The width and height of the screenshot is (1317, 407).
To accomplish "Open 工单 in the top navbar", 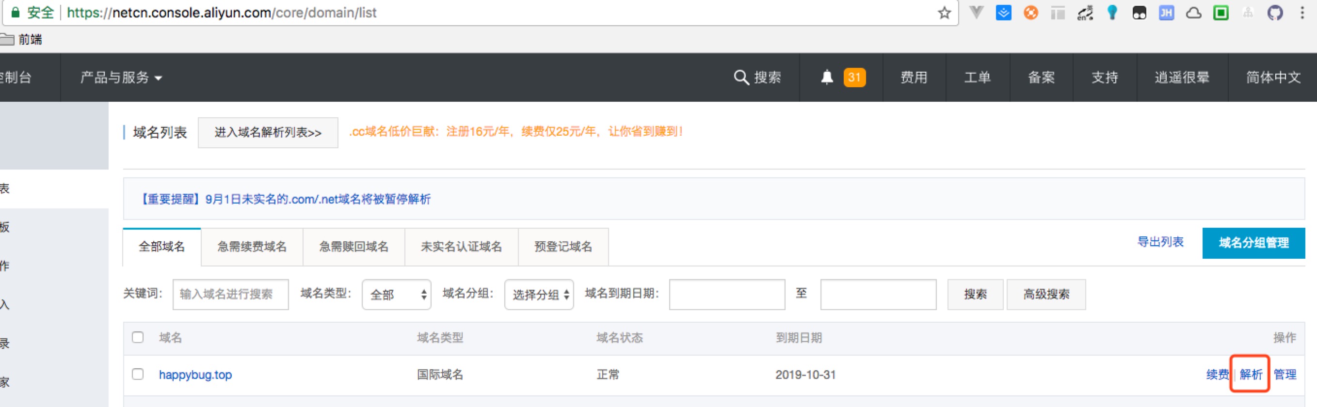I will pyautogui.click(x=977, y=77).
